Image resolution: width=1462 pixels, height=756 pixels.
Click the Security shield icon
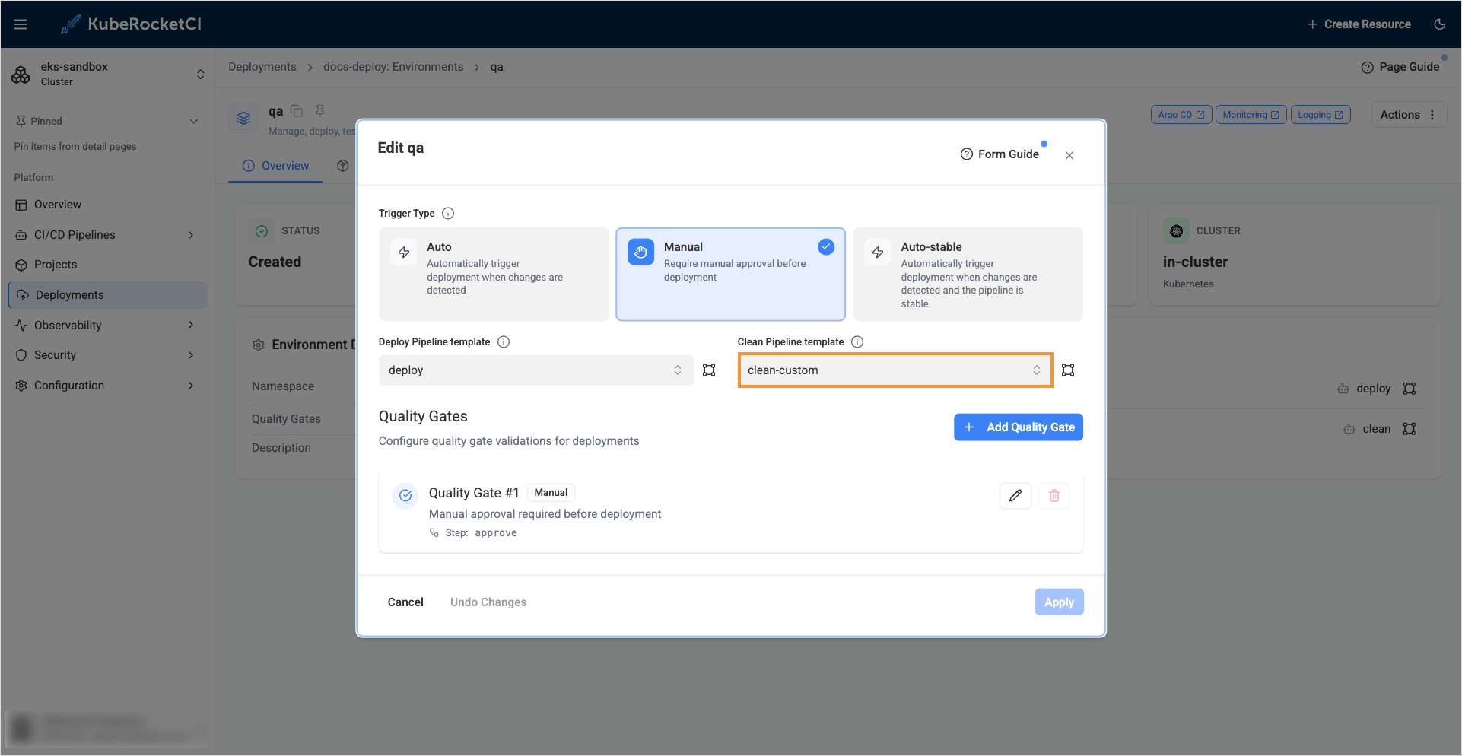pyautogui.click(x=21, y=355)
